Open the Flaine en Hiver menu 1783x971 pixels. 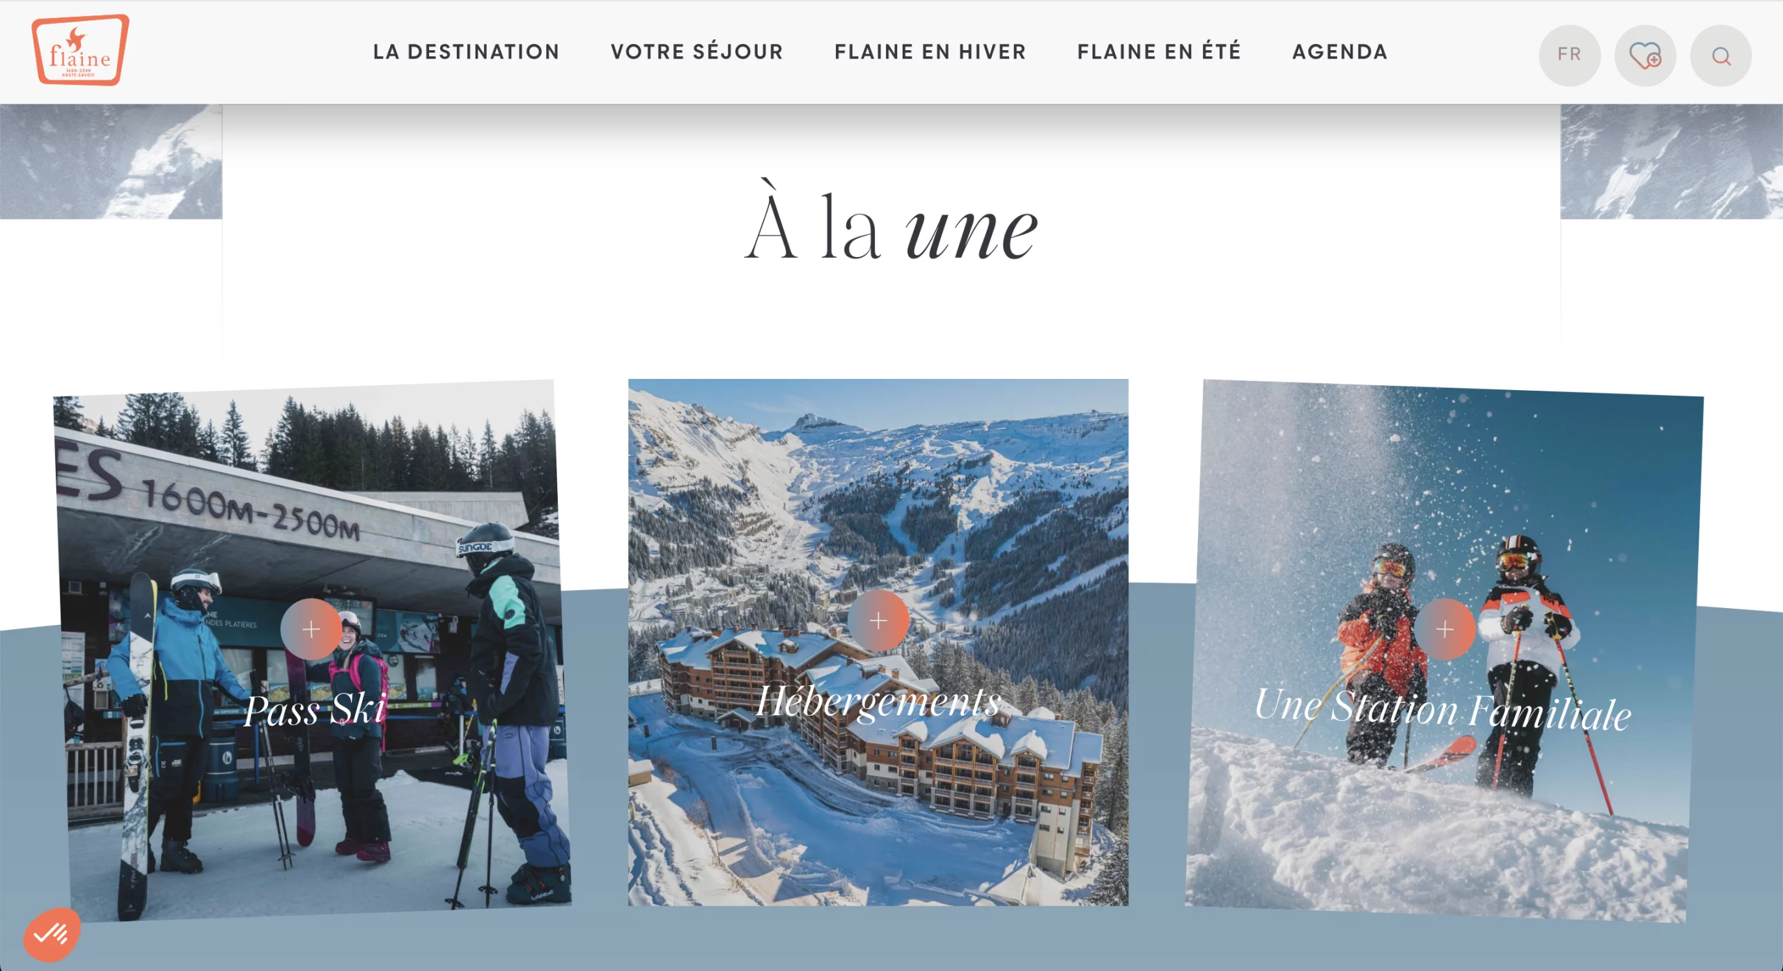coord(930,52)
